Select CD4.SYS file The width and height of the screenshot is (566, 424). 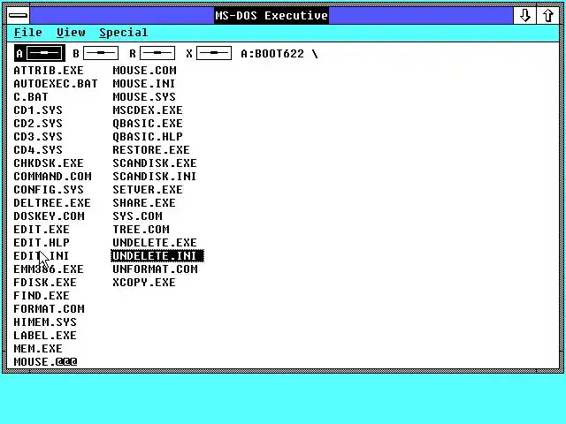pos(38,150)
